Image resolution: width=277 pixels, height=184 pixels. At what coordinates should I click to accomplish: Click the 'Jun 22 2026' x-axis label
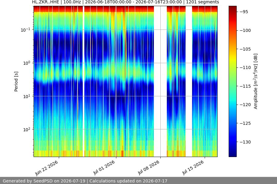point(47,168)
